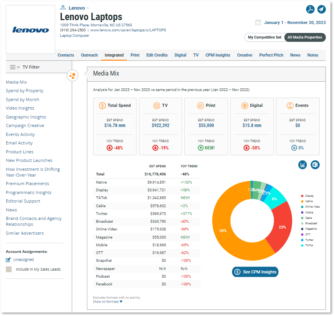Select the Native row spend $9,914,851
The width and height of the screenshot is (334, 316).
pyautogui.click(x=157, y=182)
